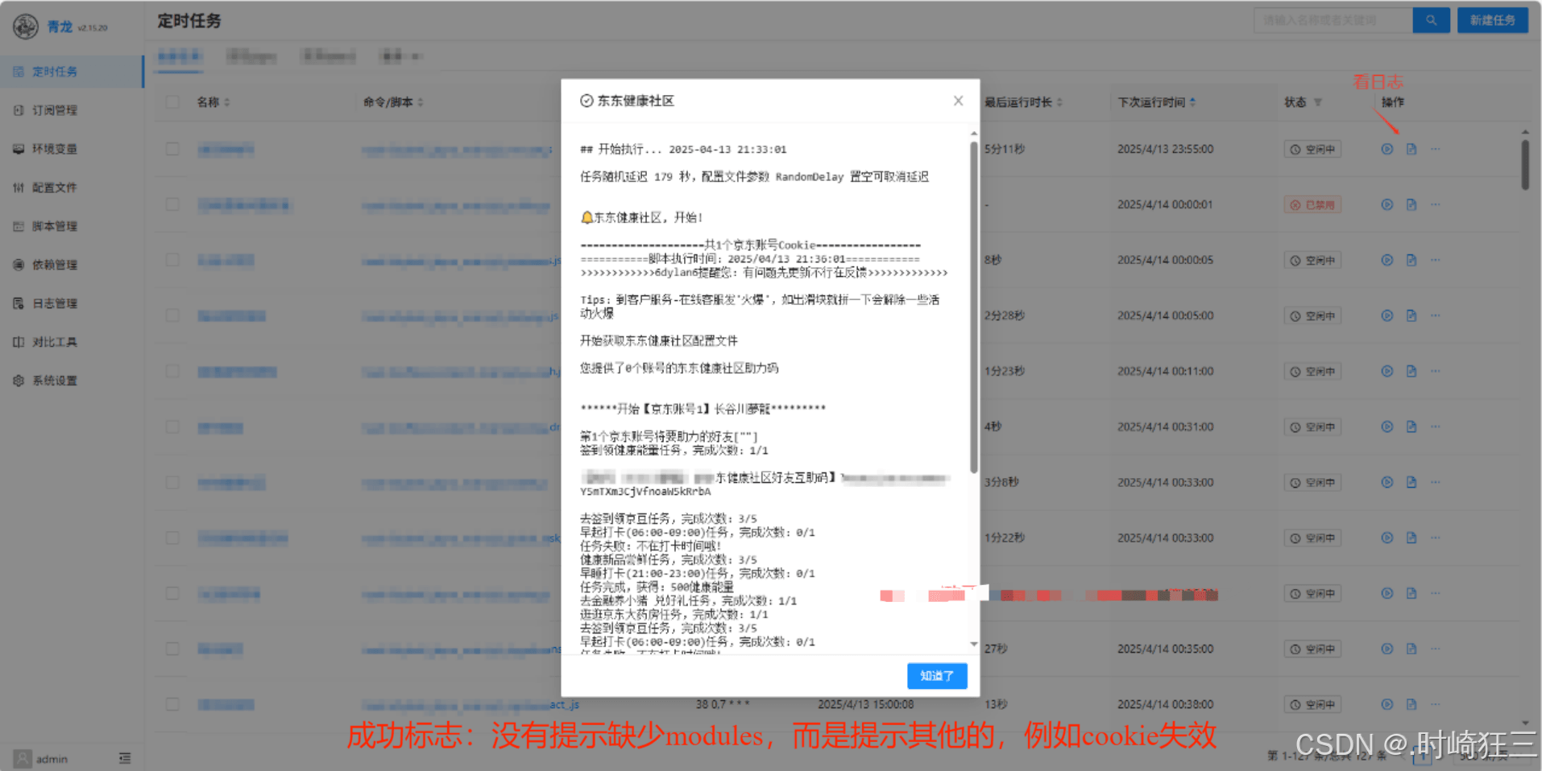
Task: Run the task scheduled for 00:05:00
Action: (1387, 315)
